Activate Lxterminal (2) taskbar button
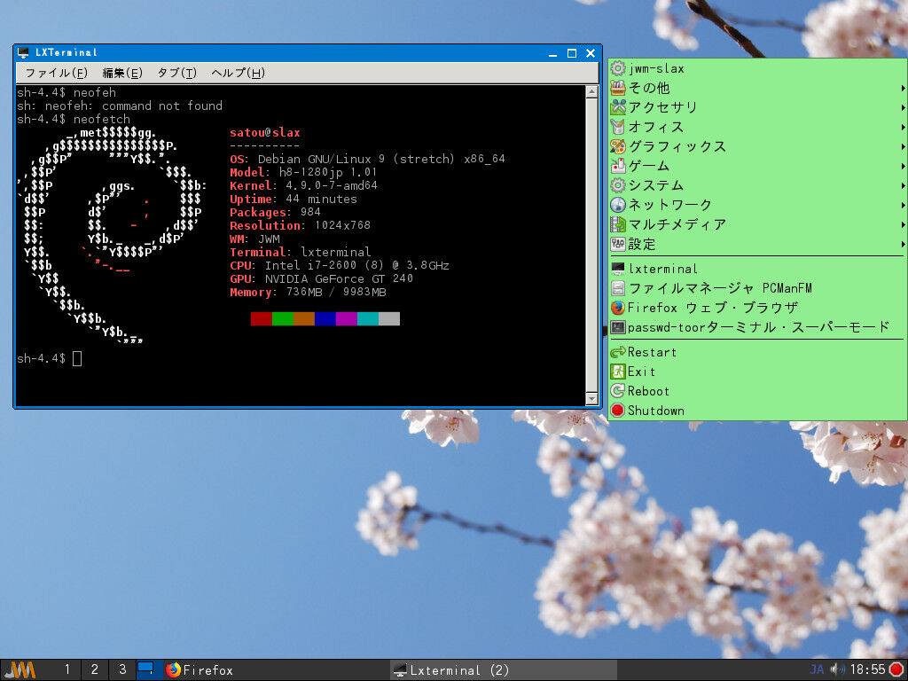Image resolution: width=908 pixels, height=681 pixels. [503, 670]
